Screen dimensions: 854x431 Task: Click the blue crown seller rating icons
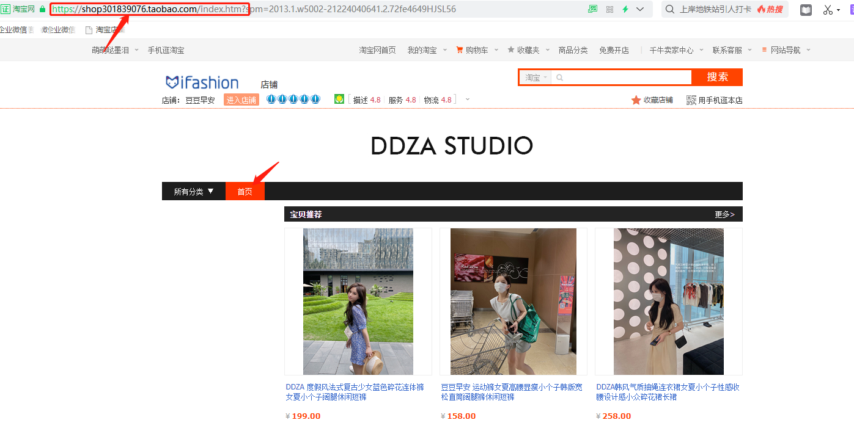tap(293, 99)
